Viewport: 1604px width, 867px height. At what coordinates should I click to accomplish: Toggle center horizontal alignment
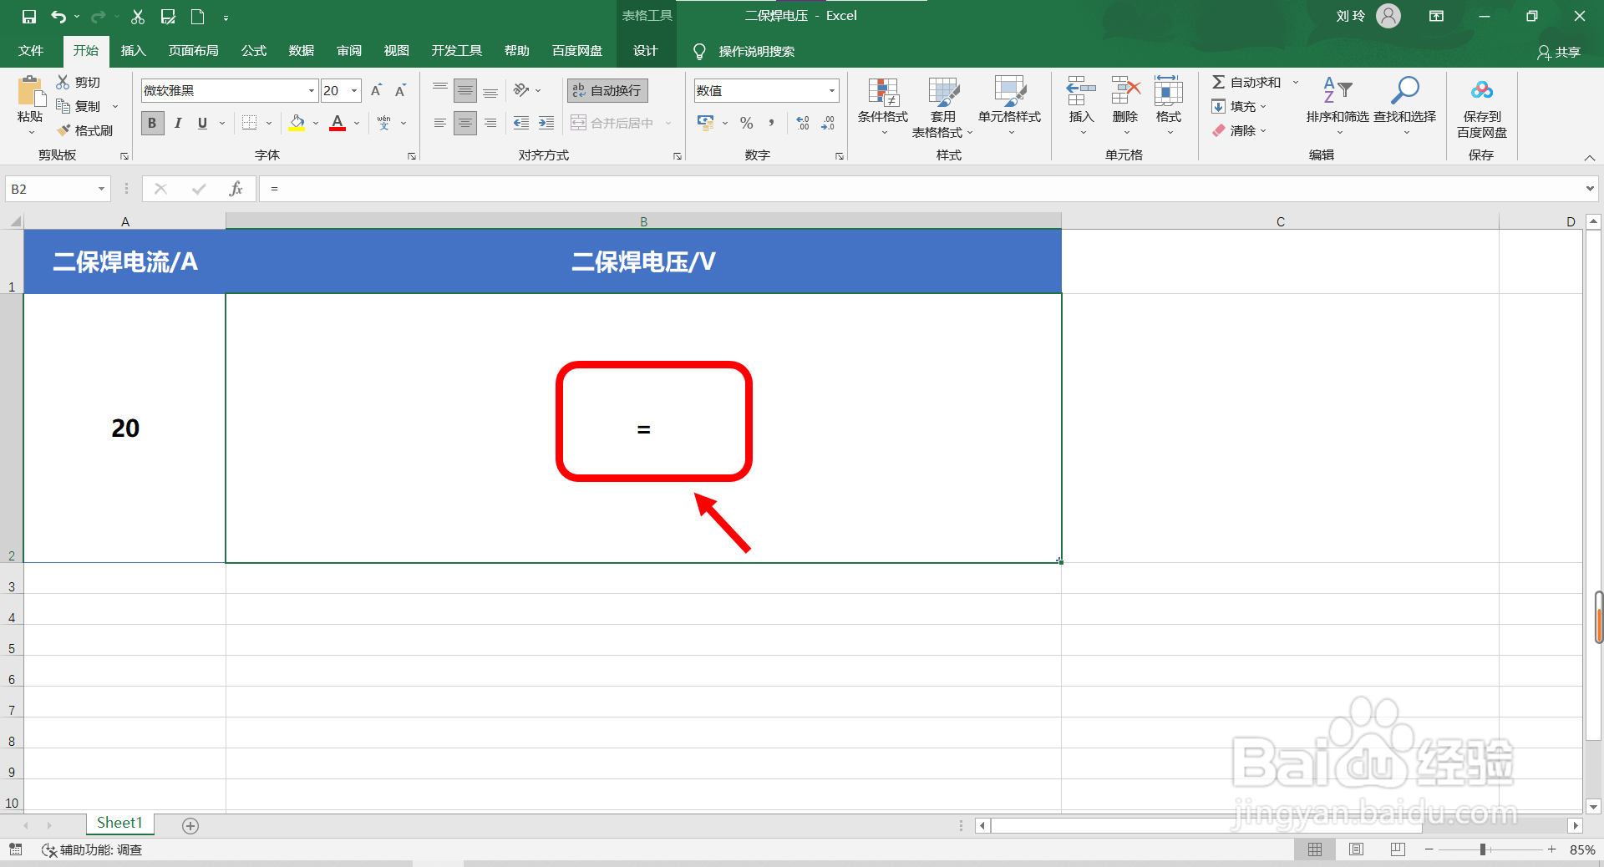[x=465, y=123]
